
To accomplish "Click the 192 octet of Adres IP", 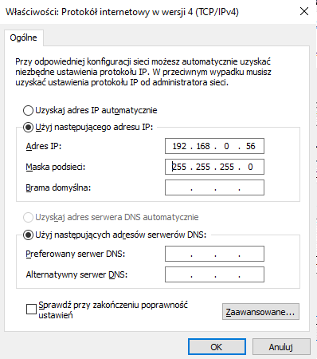I will click(179, 146).
